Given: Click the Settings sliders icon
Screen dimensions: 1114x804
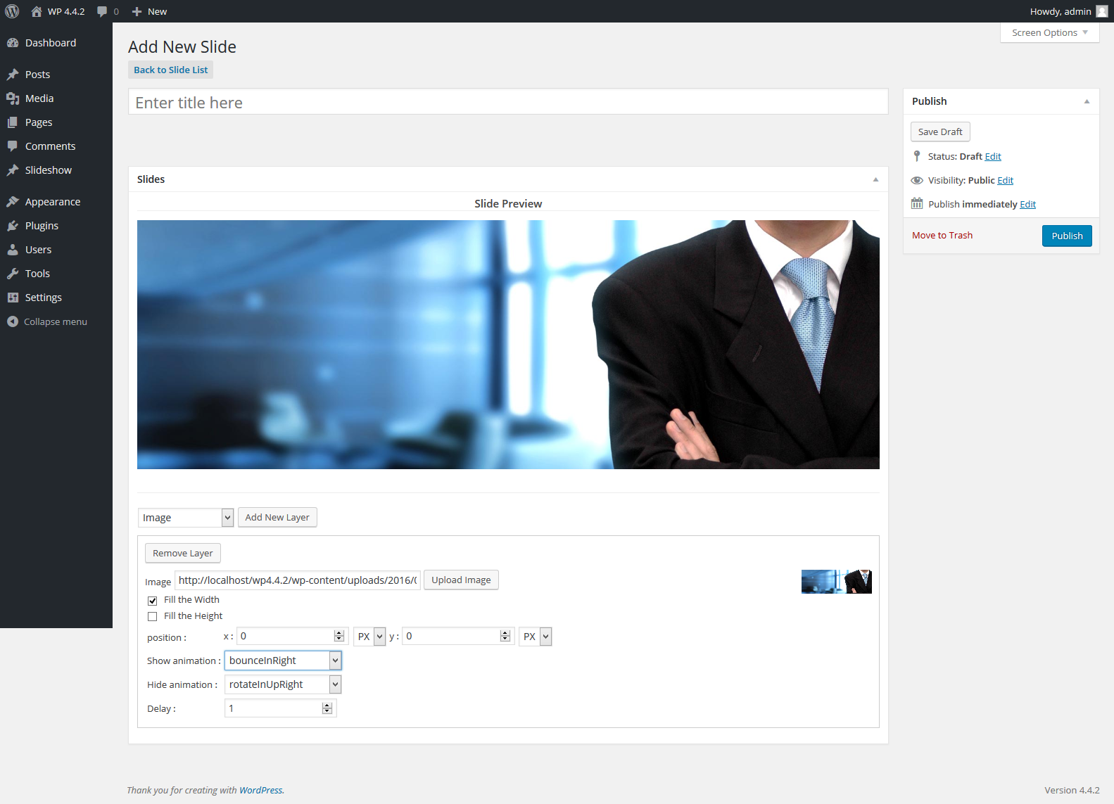Looking at the screenshot, I should point(13,298).
